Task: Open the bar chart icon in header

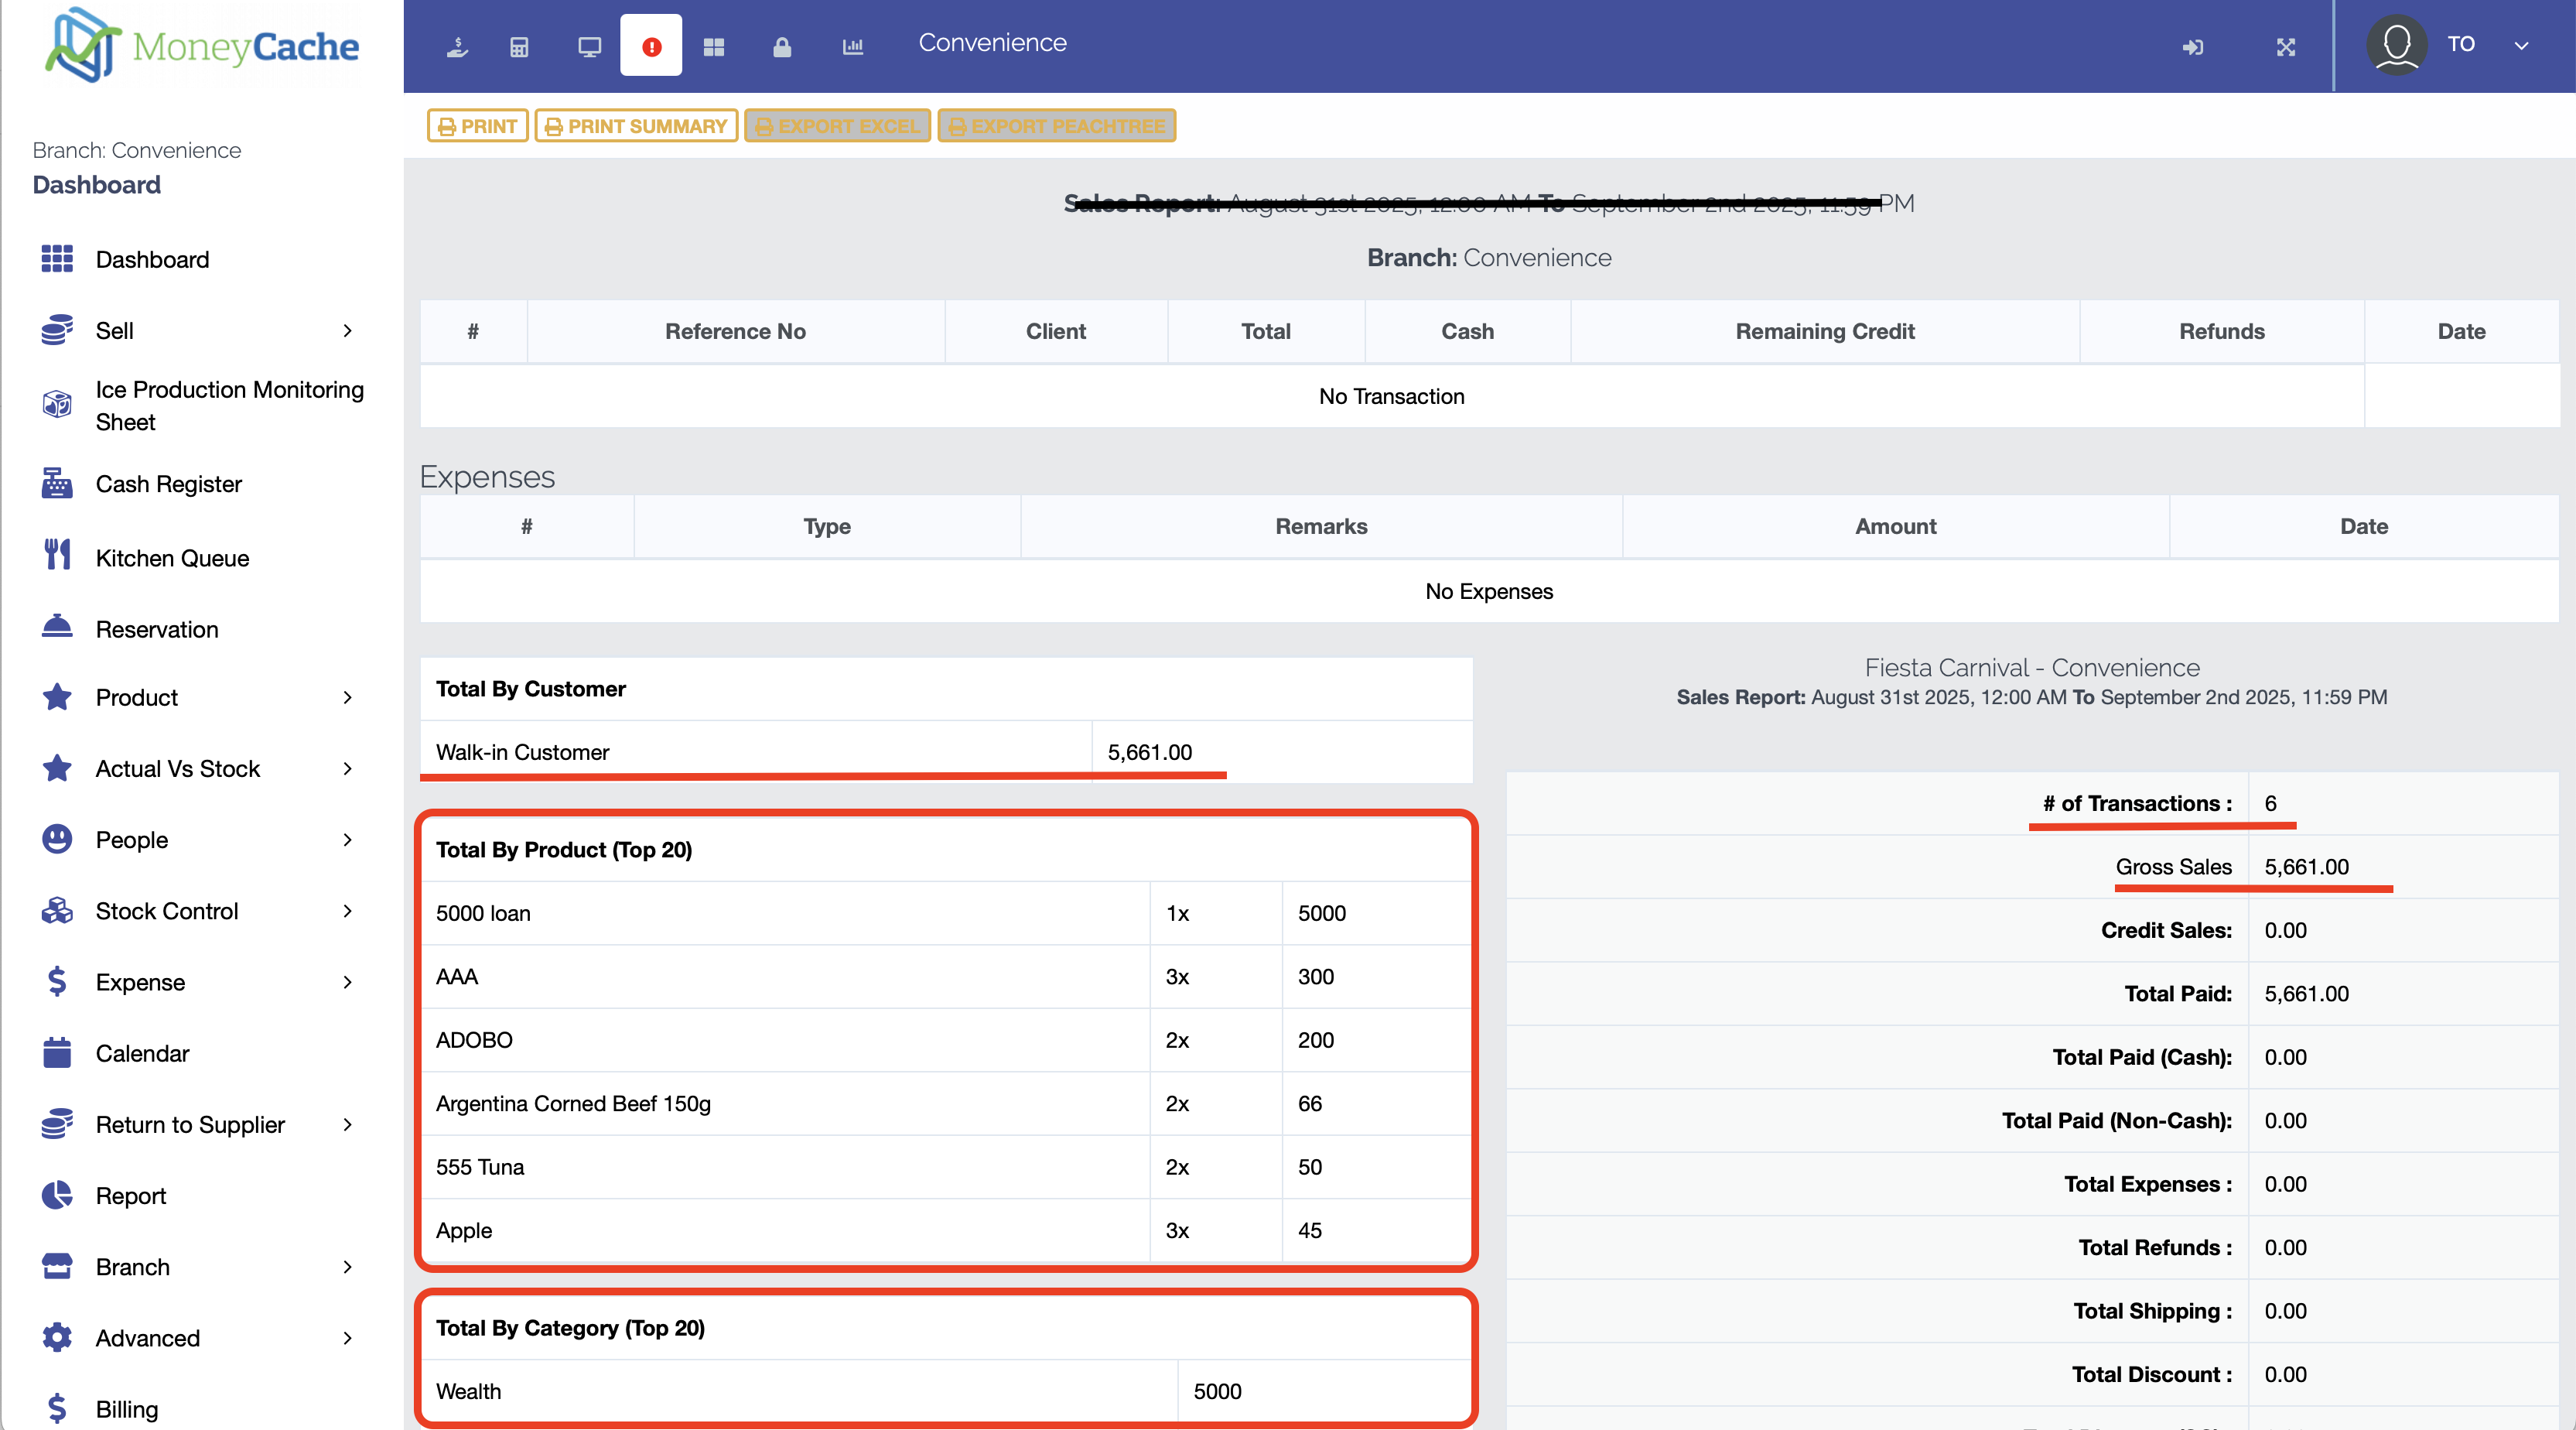Action: click(x=852, y=46)
